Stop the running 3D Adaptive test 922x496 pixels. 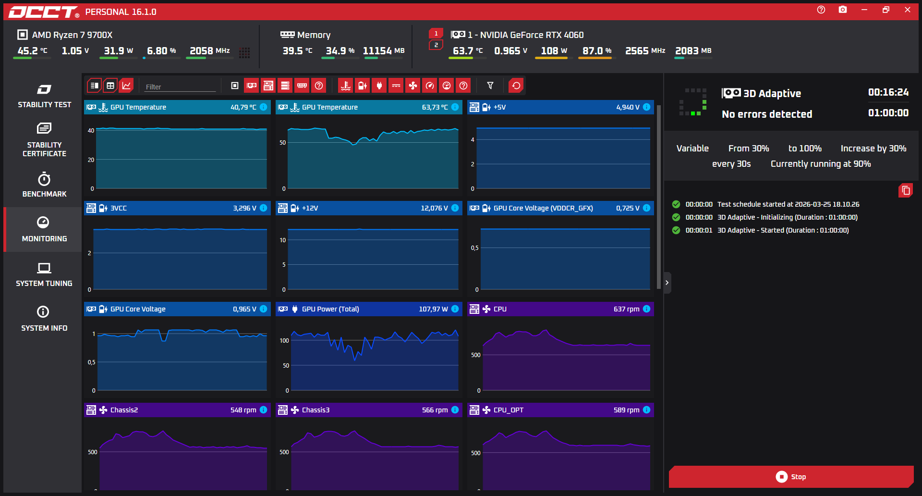[791, 477]
